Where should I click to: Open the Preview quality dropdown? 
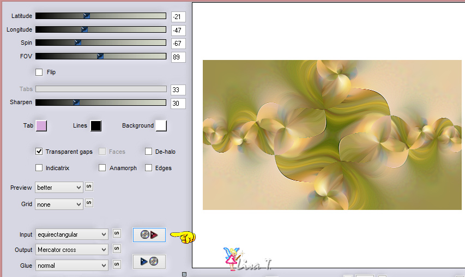59,188
